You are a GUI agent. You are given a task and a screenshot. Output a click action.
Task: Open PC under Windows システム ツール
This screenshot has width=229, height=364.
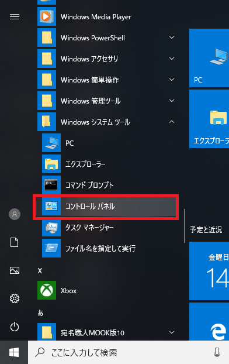[70, 143]
